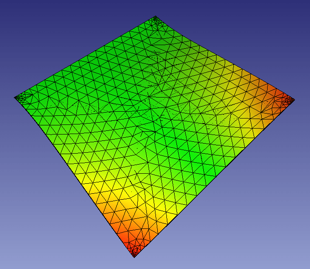Click the bottom corner of the mesh
The height and width of the screenshot is (269, 310).
(134, 256)
